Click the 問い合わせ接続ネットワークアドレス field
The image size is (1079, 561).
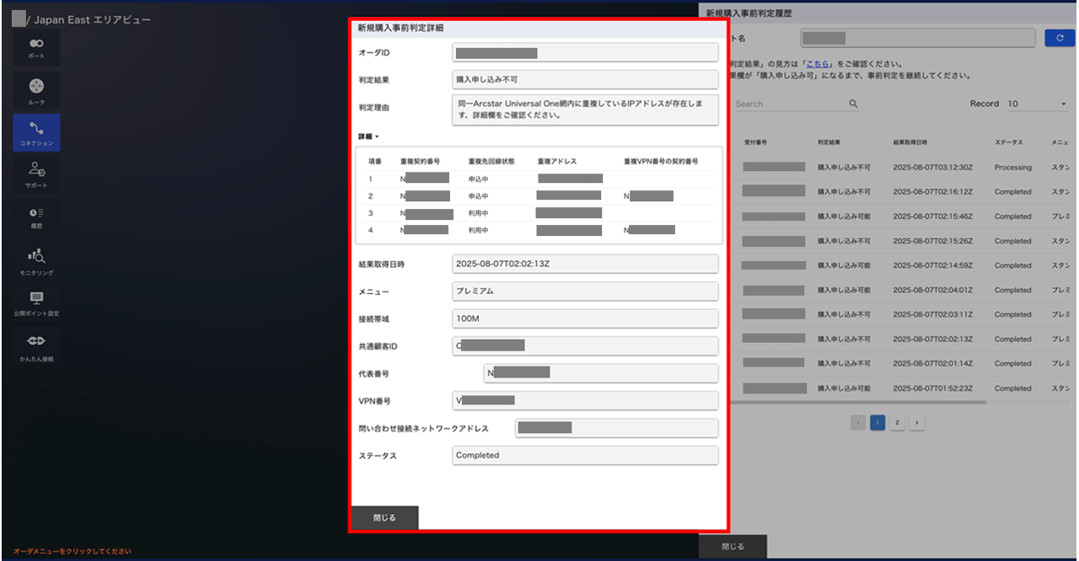615,428
